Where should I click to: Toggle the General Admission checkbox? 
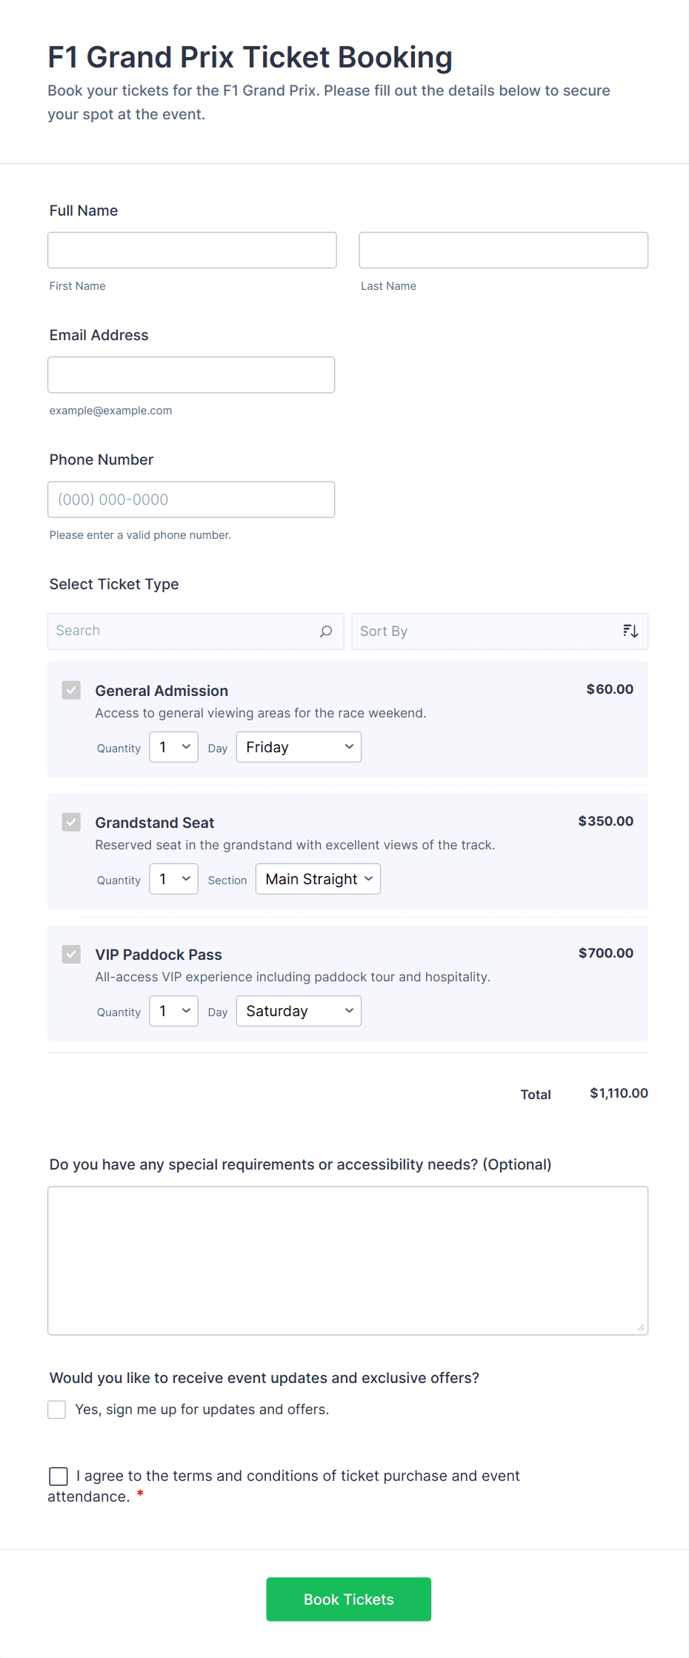pyautogui.click(x=71, y=691)
